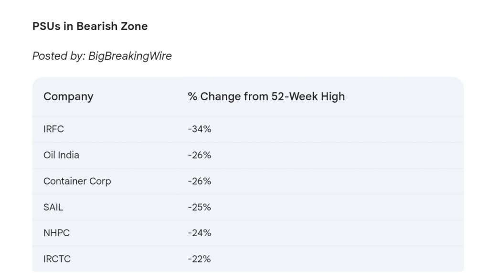
Task: Select the Company column header
Action: coord(68,96)
